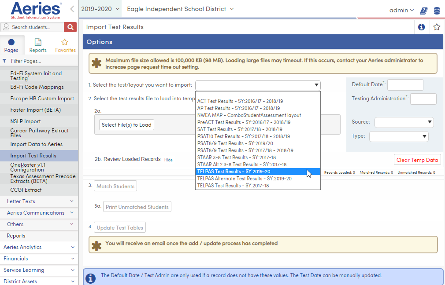Click the student search magnifier icon

pos(70,27)
